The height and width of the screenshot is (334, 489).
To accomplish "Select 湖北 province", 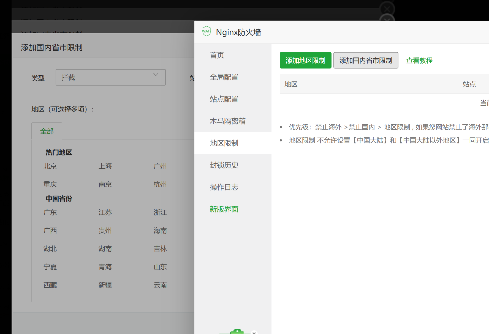I will 50,249.
